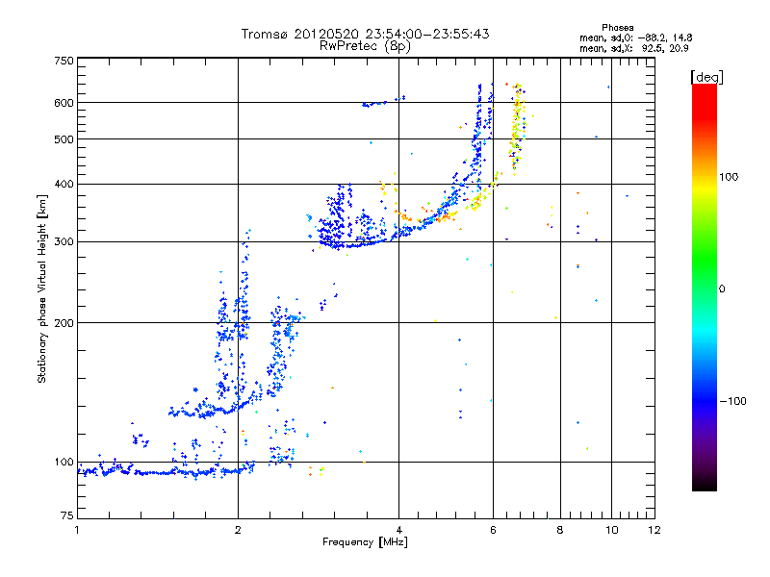Click the colorbar tick label '0'
Viewport: 770px width, 577px height.
[x=722, y=289]
